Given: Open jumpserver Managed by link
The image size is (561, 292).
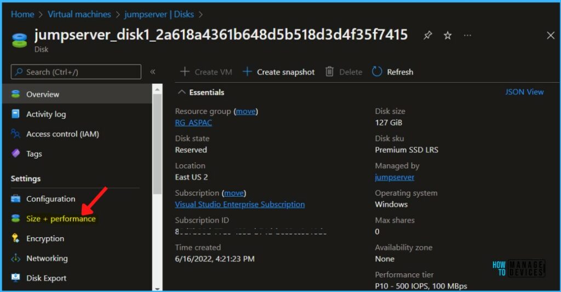Looking at the screenshot, I should [x=394, y=177].
